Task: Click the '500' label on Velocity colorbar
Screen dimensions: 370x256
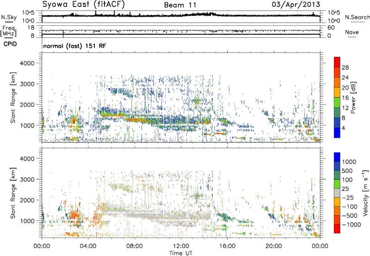Action: tap(348, 171)
